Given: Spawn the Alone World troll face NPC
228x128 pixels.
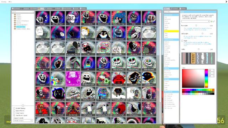Looking at the screenshot, I should (73, 18).
